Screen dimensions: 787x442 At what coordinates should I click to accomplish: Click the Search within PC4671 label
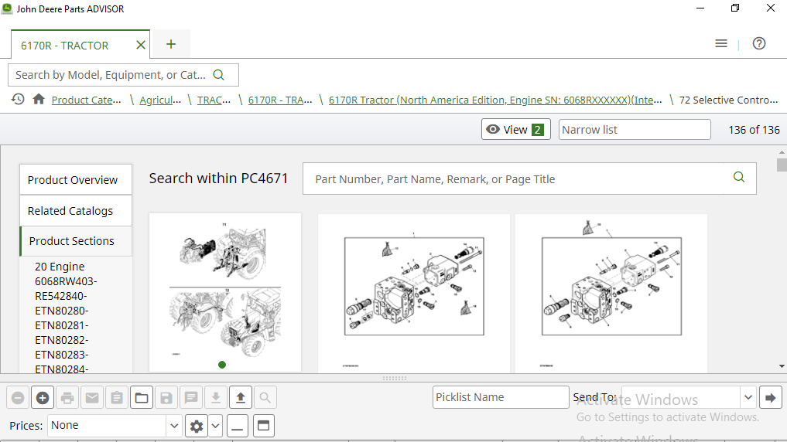point(218,178)
